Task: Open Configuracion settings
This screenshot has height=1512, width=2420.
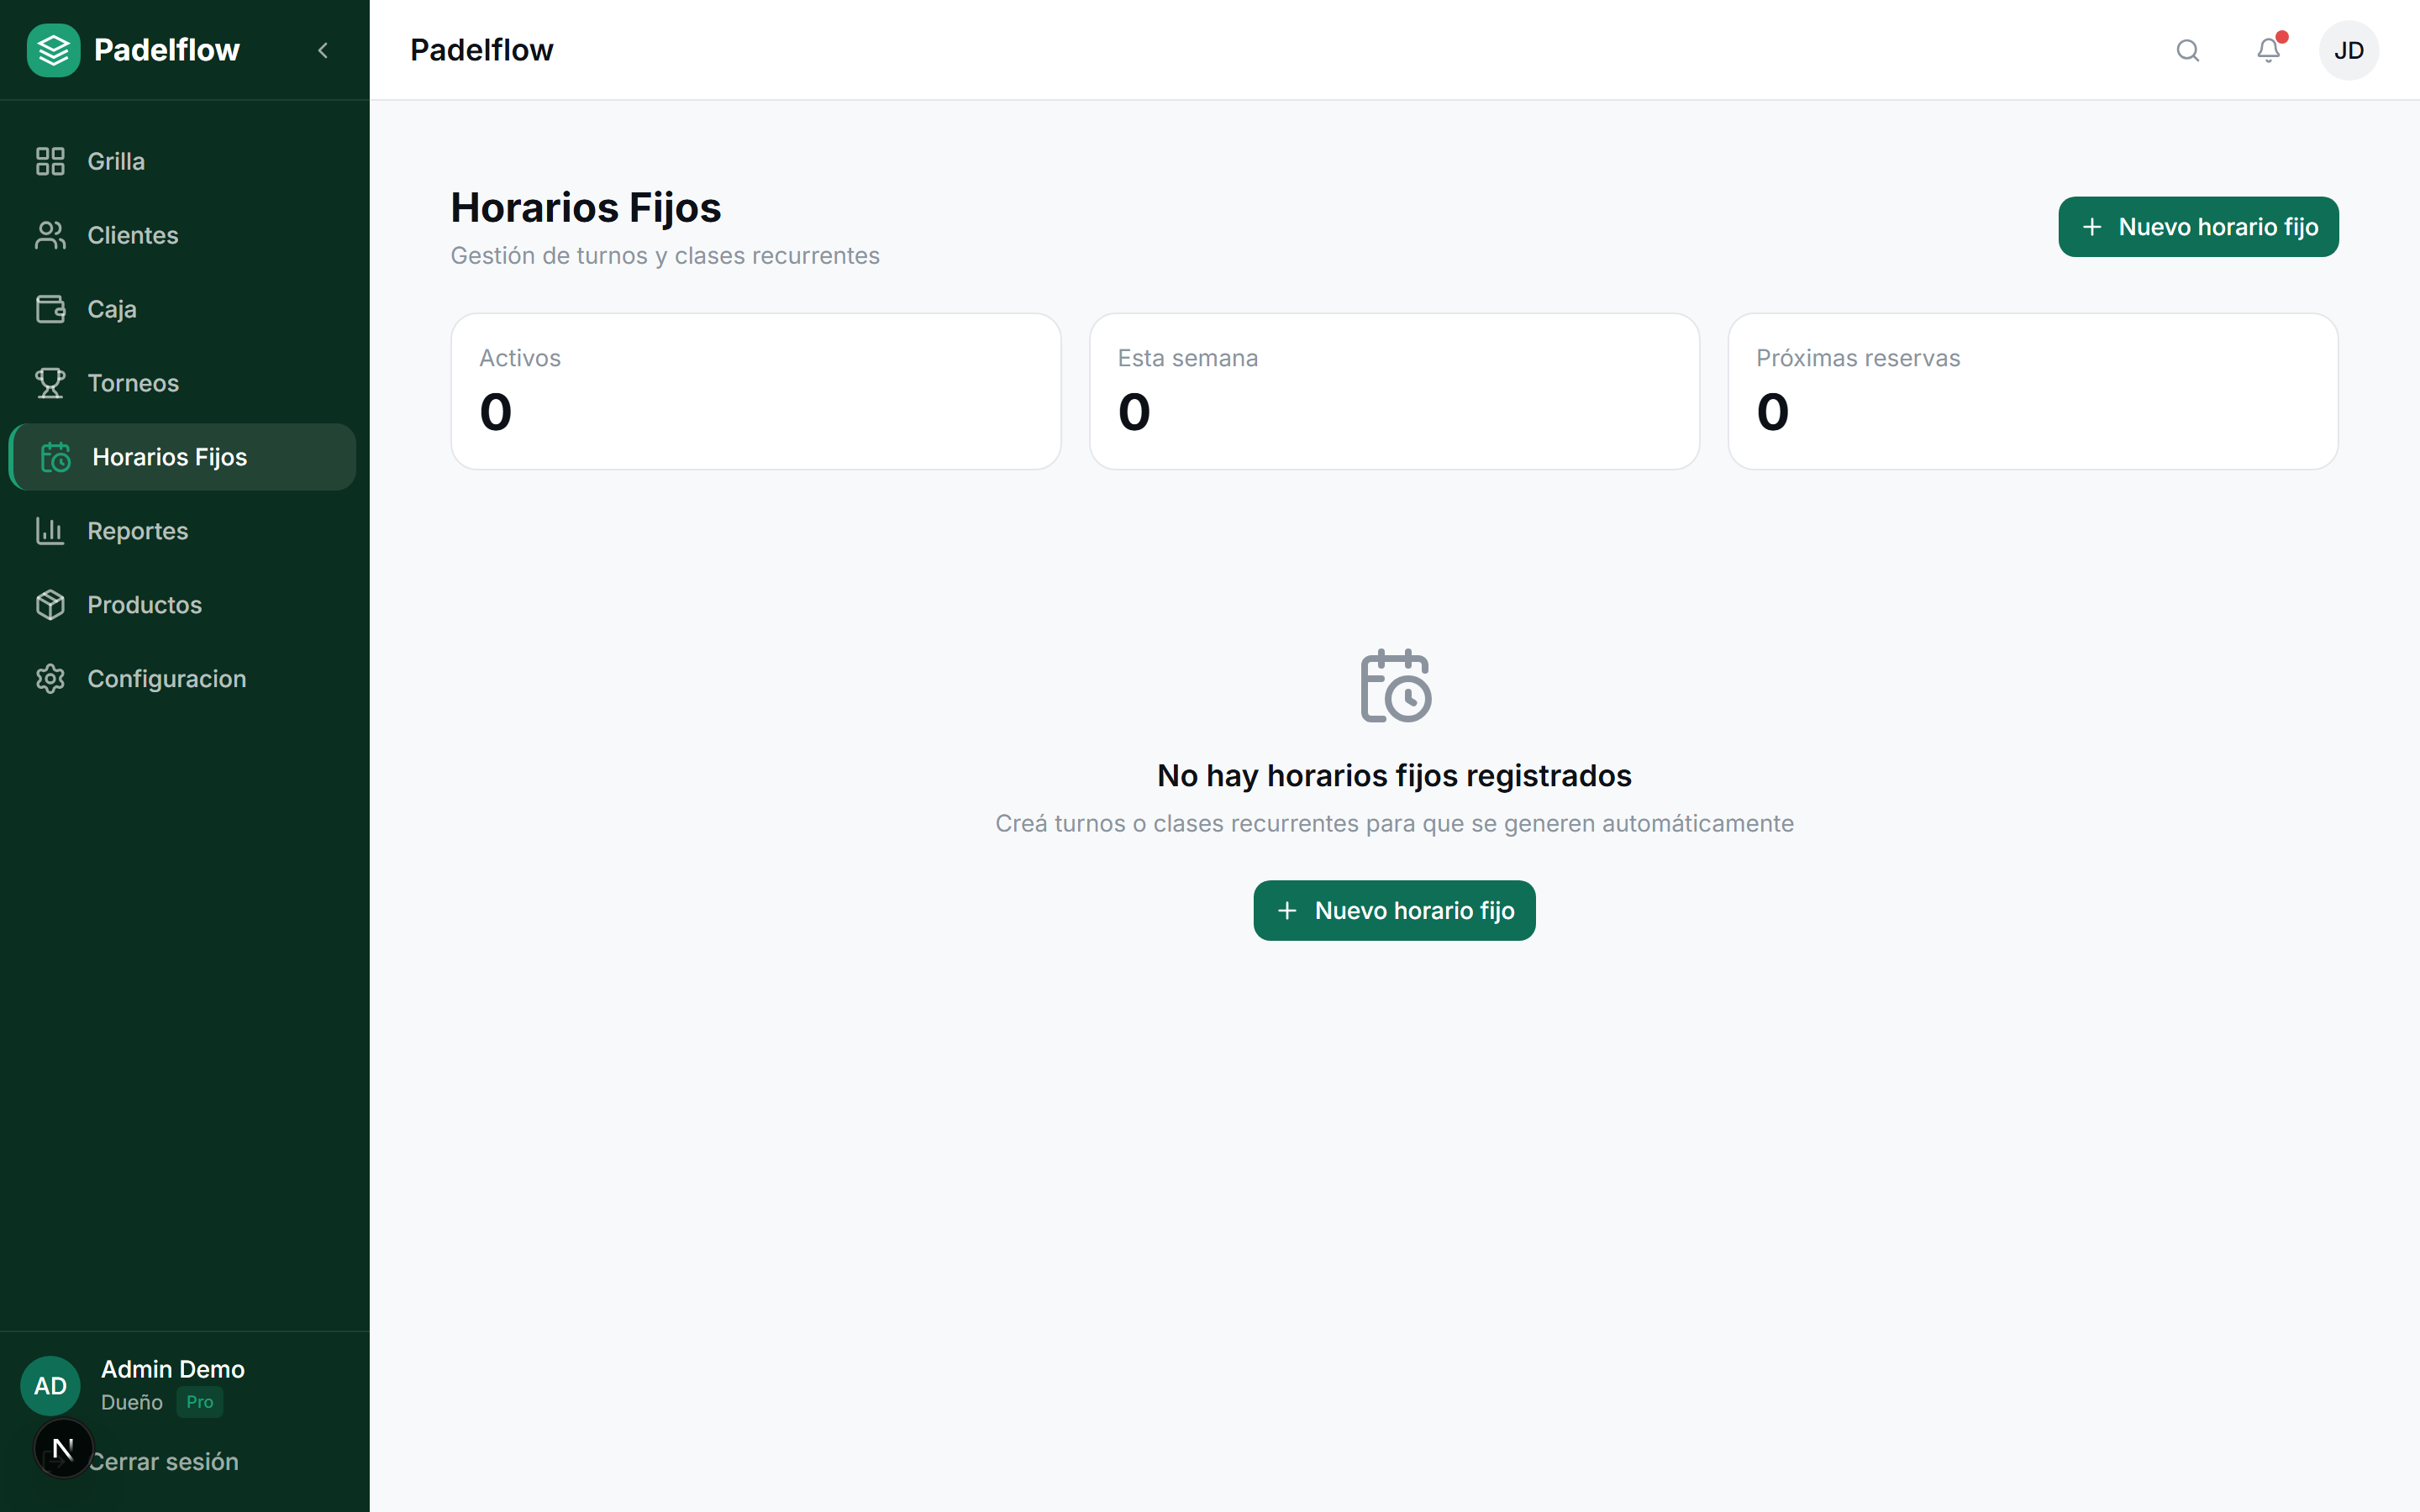Action: click(184, 679)
